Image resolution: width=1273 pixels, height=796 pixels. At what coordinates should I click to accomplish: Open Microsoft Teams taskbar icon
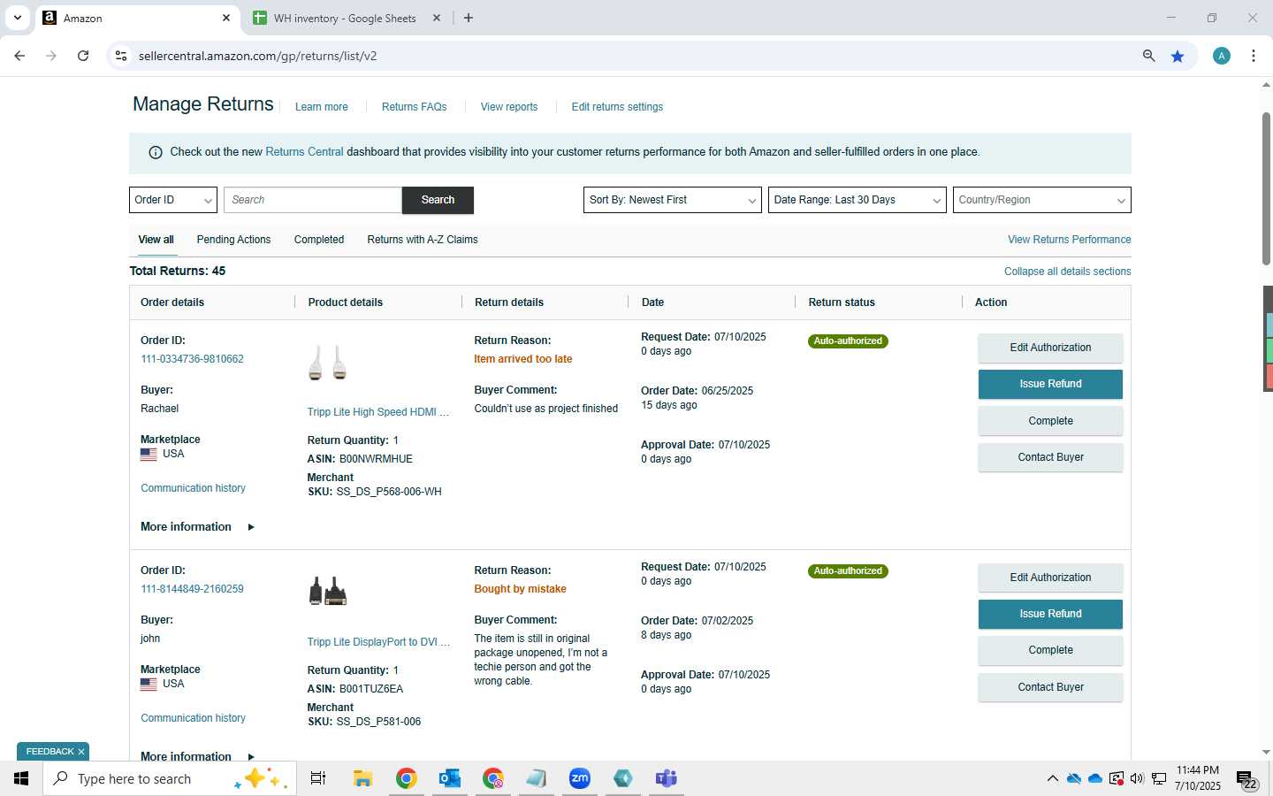666,778
